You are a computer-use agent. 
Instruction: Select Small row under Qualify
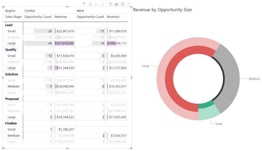pyautogui.click(x=12, y=56)
